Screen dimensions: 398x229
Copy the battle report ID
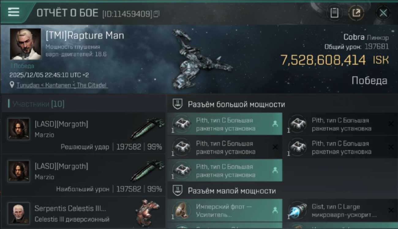click(x=156, y=14)
